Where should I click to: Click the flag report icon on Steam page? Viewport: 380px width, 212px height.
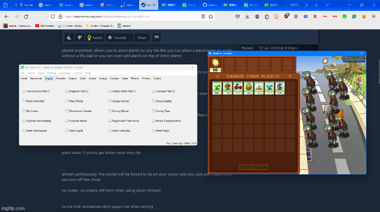pyautogui.click(x=156, y=38)
